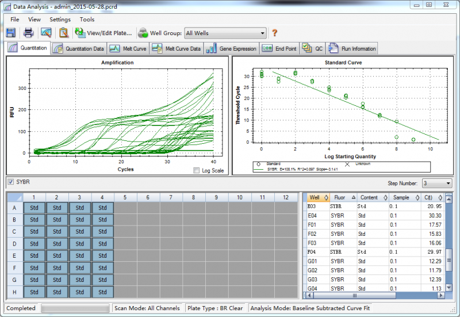Click the orange help question mark icon
The width and height of the screenshot is (460, 317).
tap(274, 33)
